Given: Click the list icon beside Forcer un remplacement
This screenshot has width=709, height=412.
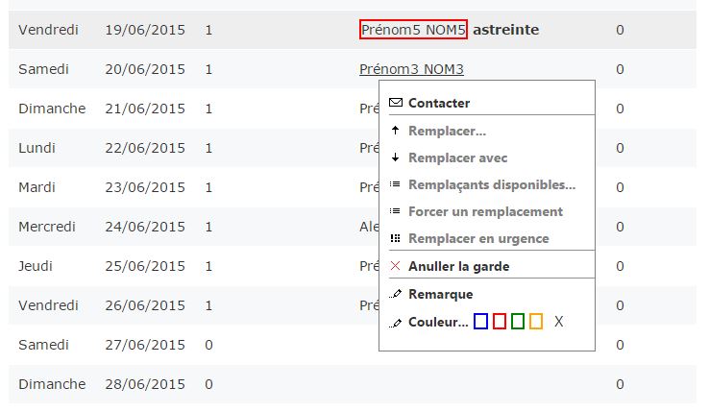Looking at the screenshot, I should (x=395, y=210).
